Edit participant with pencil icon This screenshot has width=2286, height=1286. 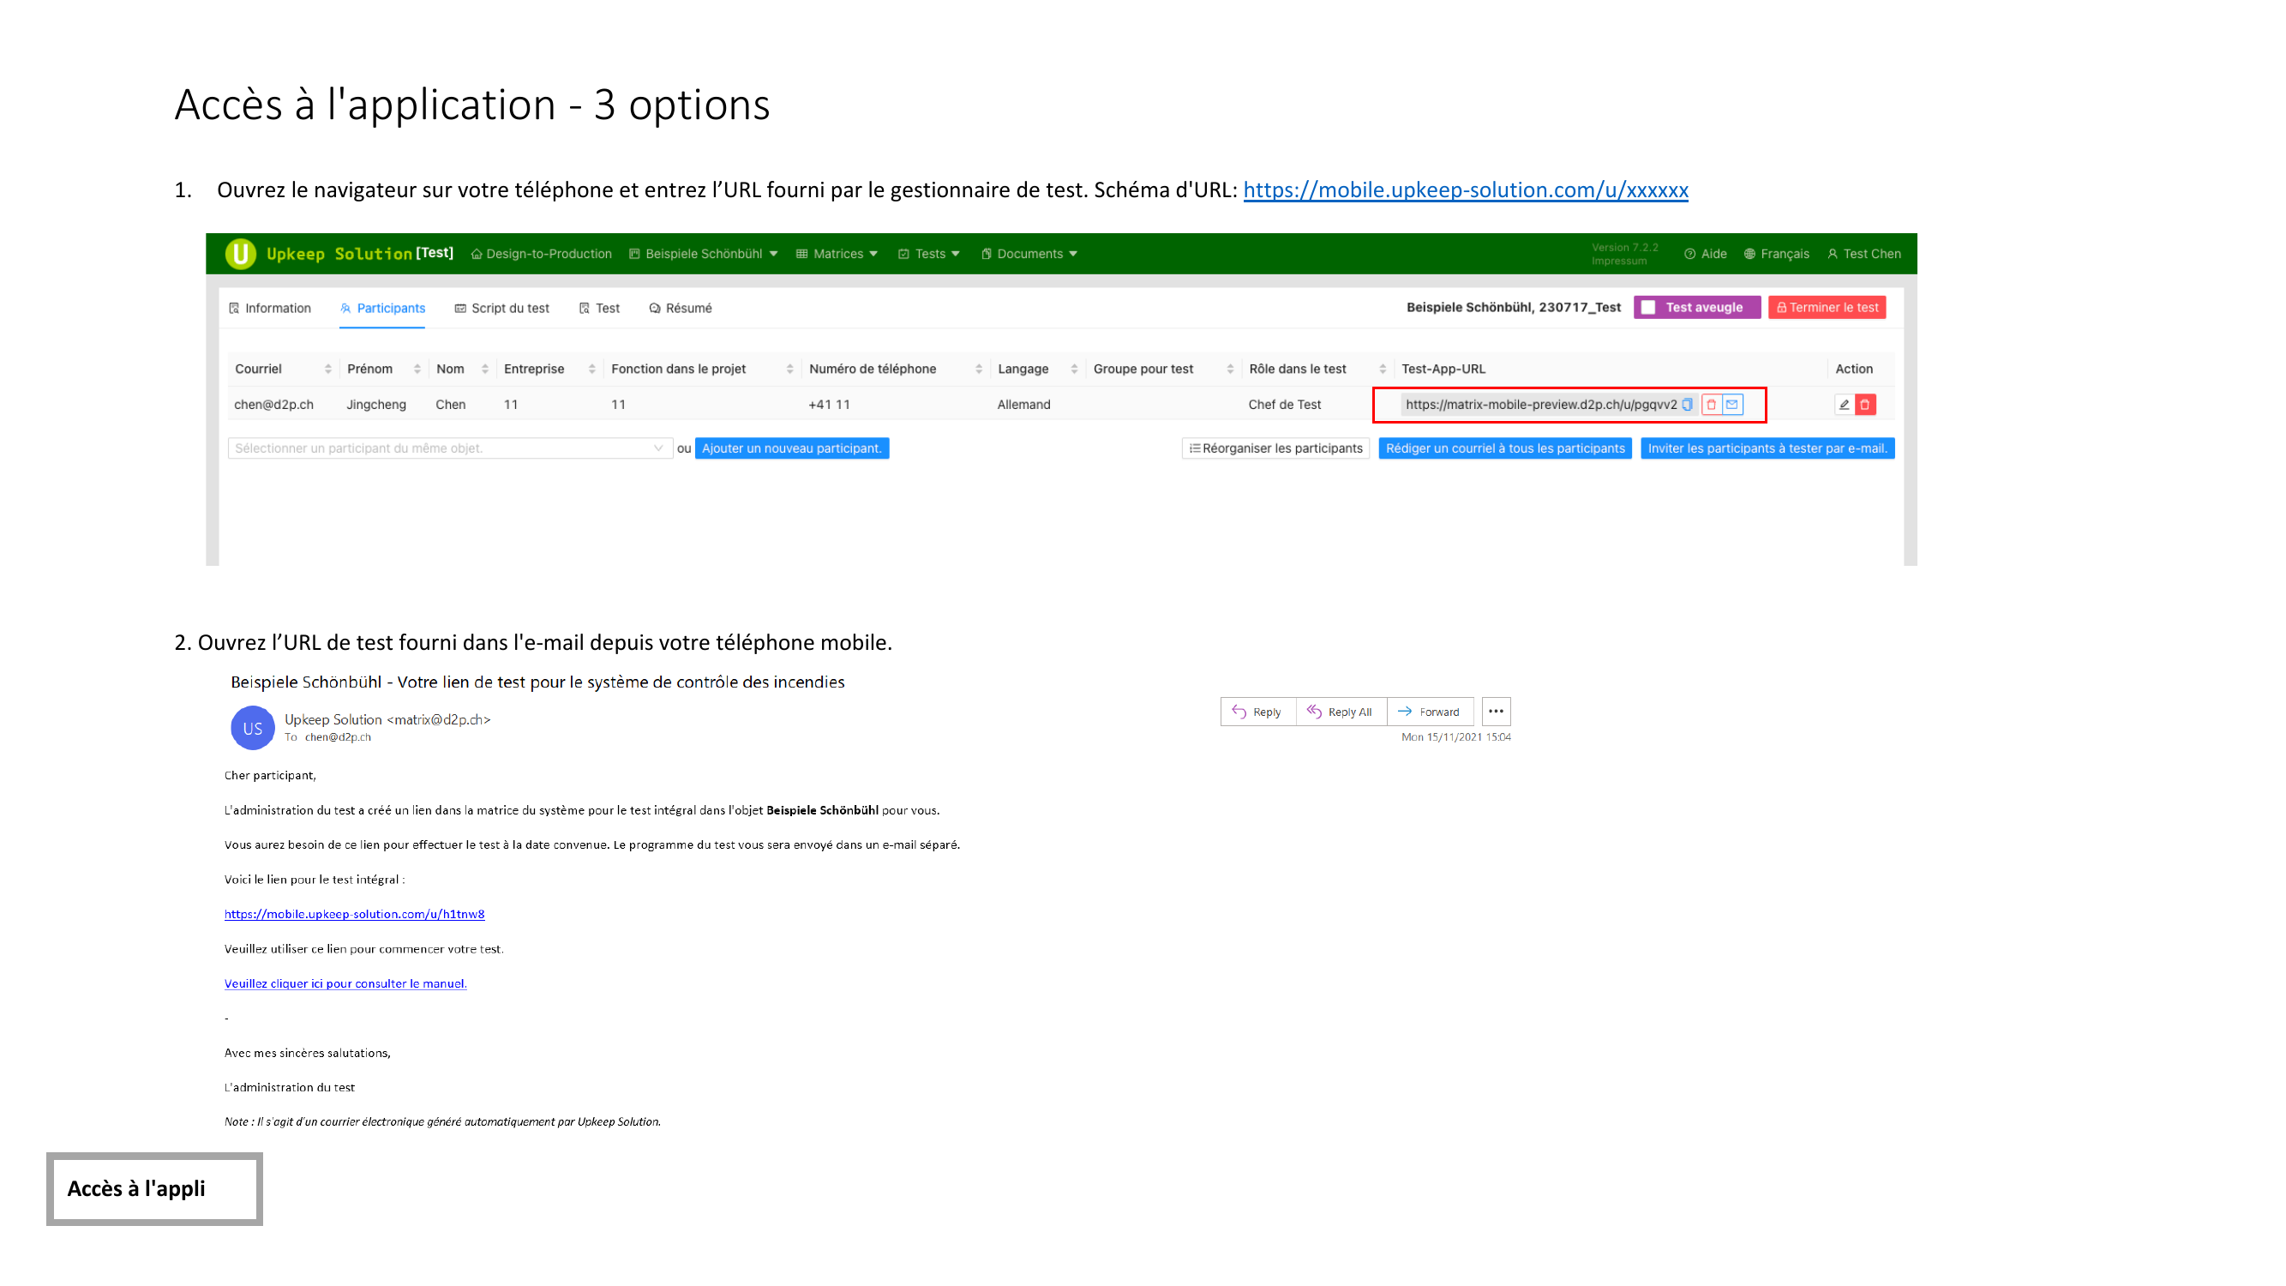pyautogui.click(x=1844, y=405)
